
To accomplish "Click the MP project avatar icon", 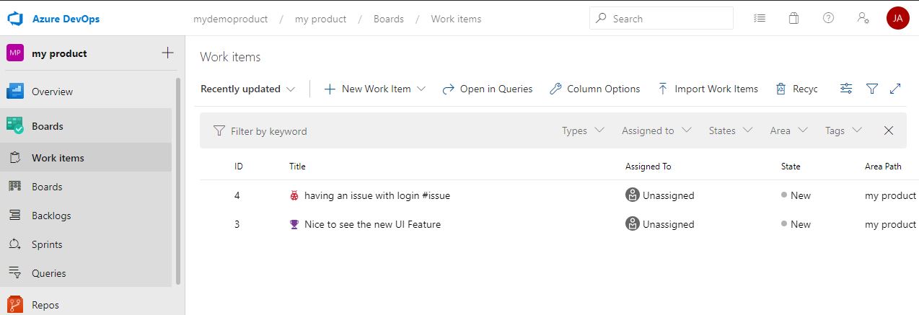I will (x=15, y=53).
